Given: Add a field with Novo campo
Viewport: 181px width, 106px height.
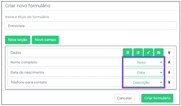Looking at the screenshot, I should 45,40.
